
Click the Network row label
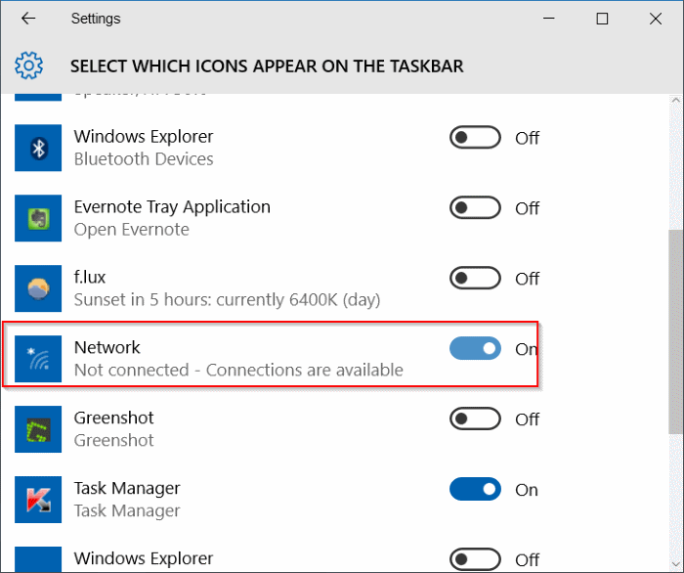tap(107, 347)
